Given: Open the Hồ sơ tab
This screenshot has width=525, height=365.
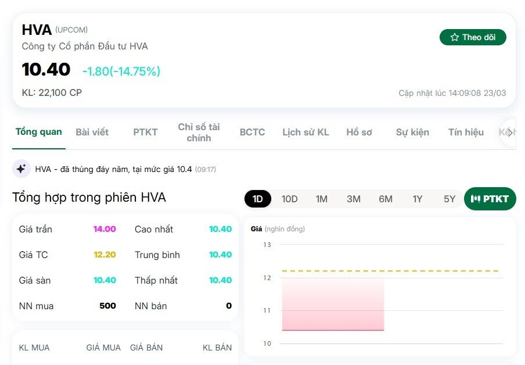Looking at the screenshot, I should coord(359,132).
